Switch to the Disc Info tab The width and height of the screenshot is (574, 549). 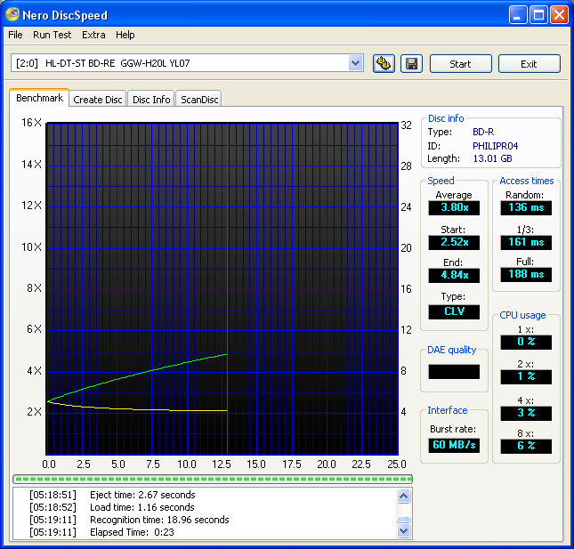[151, 99]
